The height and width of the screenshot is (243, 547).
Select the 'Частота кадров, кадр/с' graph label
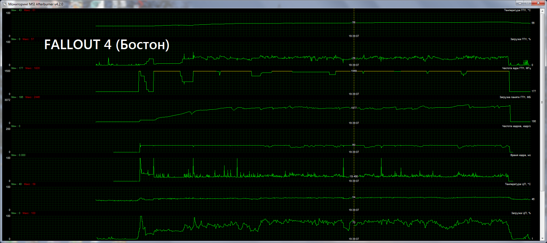(516, 126)
